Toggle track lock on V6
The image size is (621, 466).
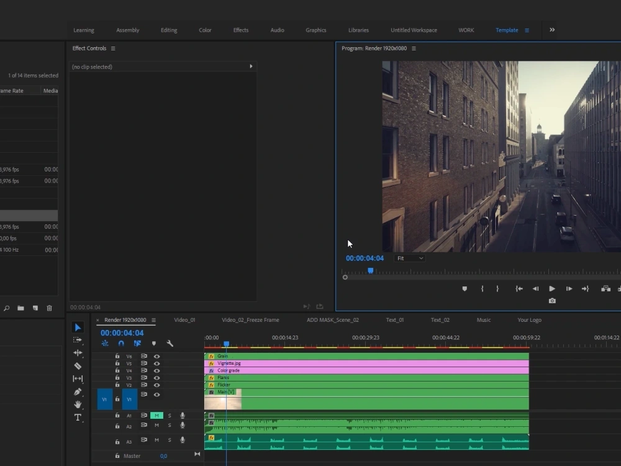click(117, 356)
